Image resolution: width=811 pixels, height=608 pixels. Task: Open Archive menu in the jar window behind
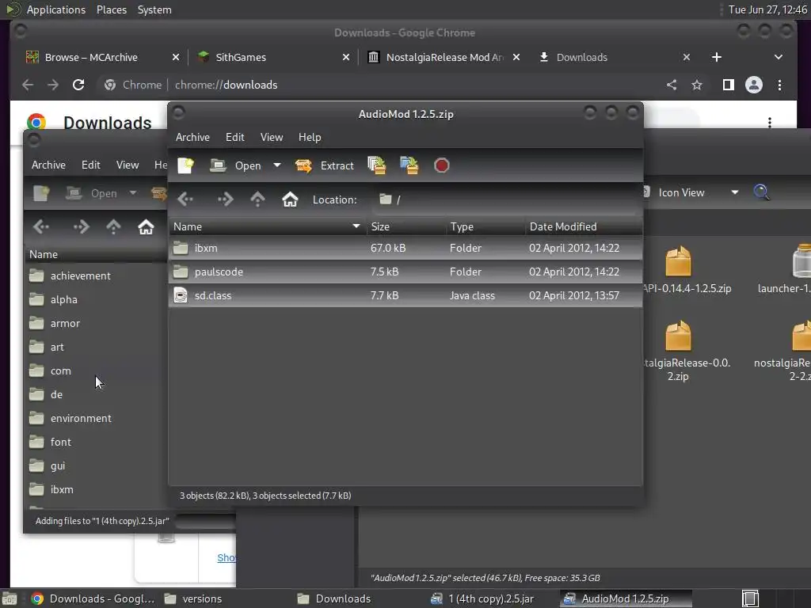[48, 165]
